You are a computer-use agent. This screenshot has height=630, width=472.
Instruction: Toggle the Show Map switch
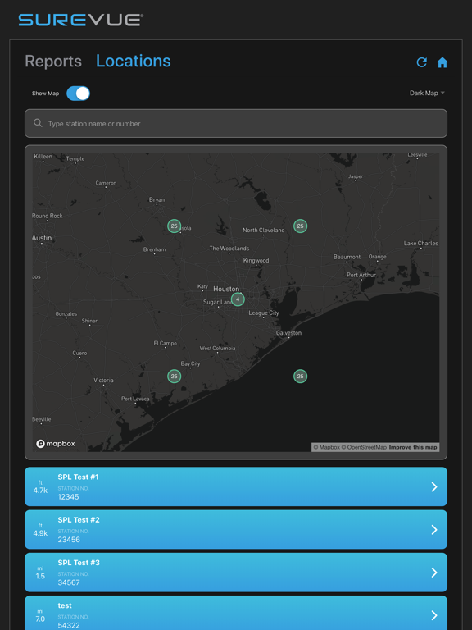click(x=79, y=94)
